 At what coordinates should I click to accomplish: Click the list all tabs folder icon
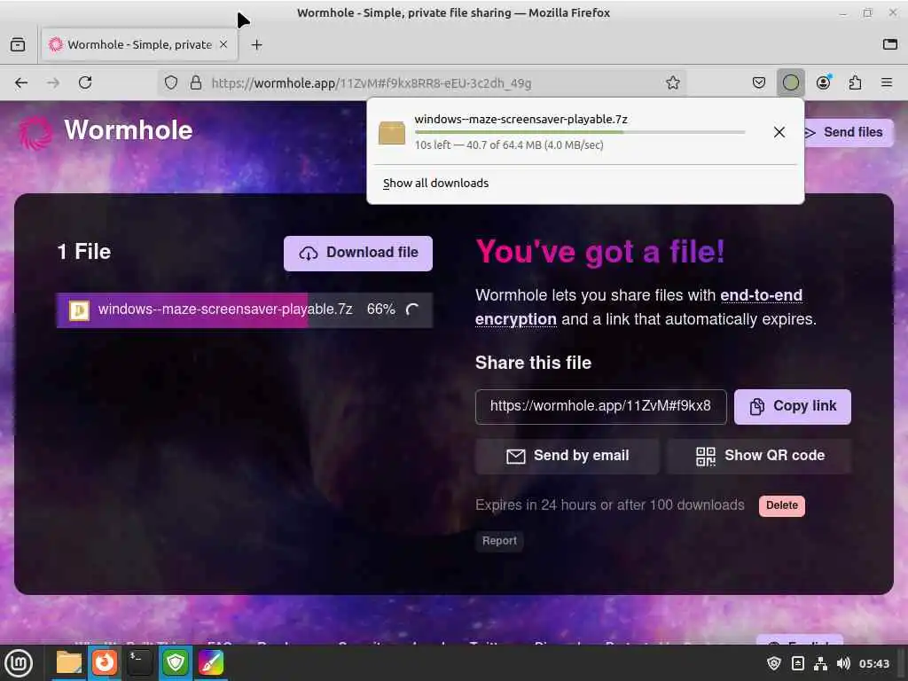(890, 44)
